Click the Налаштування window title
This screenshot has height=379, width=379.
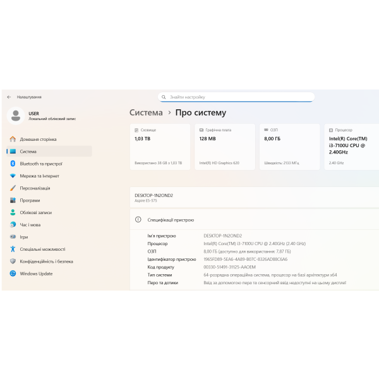click(x=29, y=97)
